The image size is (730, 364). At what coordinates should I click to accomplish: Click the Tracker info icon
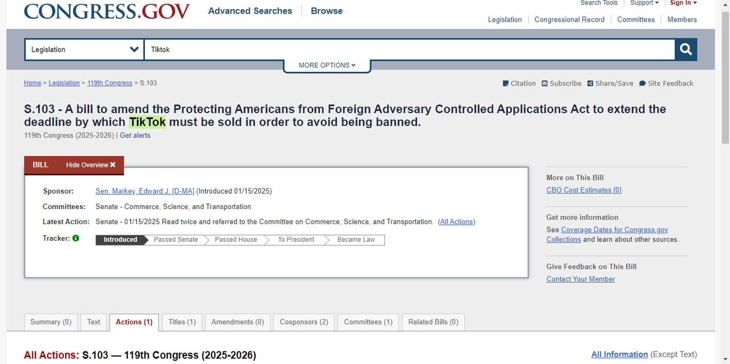[x=76, y=238]
